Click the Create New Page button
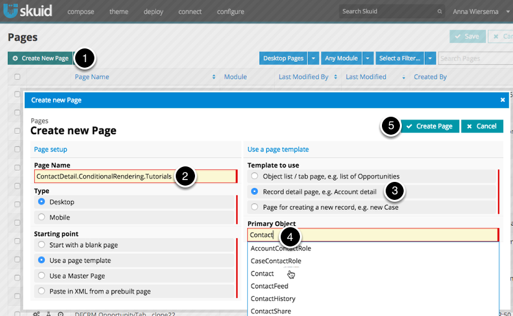Screen dimensions: 513x316 coord(40,58)
